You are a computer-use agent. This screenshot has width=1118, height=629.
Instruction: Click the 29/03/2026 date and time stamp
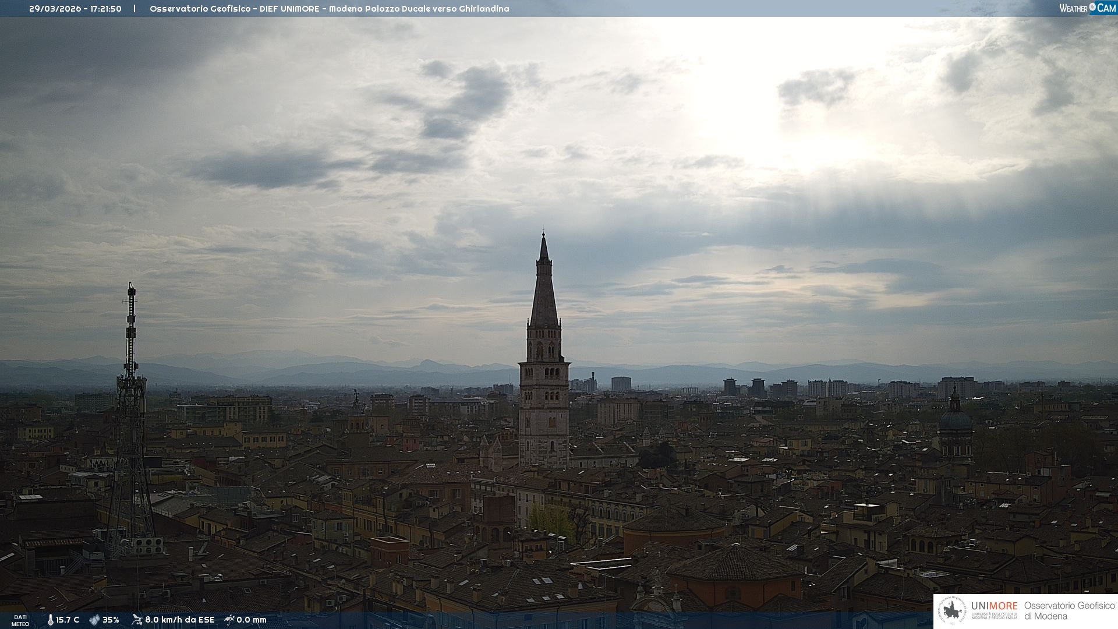point(75,9)
